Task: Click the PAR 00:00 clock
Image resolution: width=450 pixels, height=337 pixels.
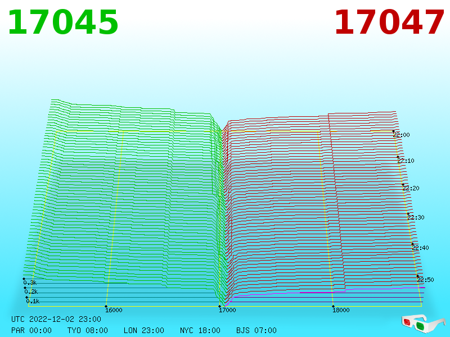Action: 31,330
